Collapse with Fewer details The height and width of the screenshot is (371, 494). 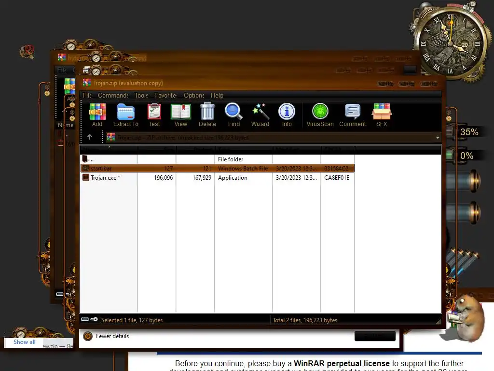pos(112,336)
